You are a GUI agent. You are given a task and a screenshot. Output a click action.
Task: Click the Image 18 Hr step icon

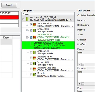pos(35,30)
